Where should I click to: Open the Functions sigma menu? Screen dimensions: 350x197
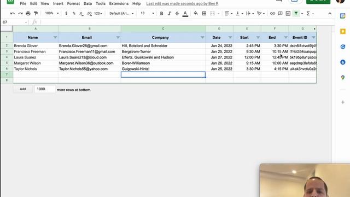click(x=308, y=13)
